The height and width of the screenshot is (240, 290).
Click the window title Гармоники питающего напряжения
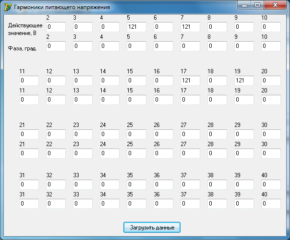coord(62,7)
